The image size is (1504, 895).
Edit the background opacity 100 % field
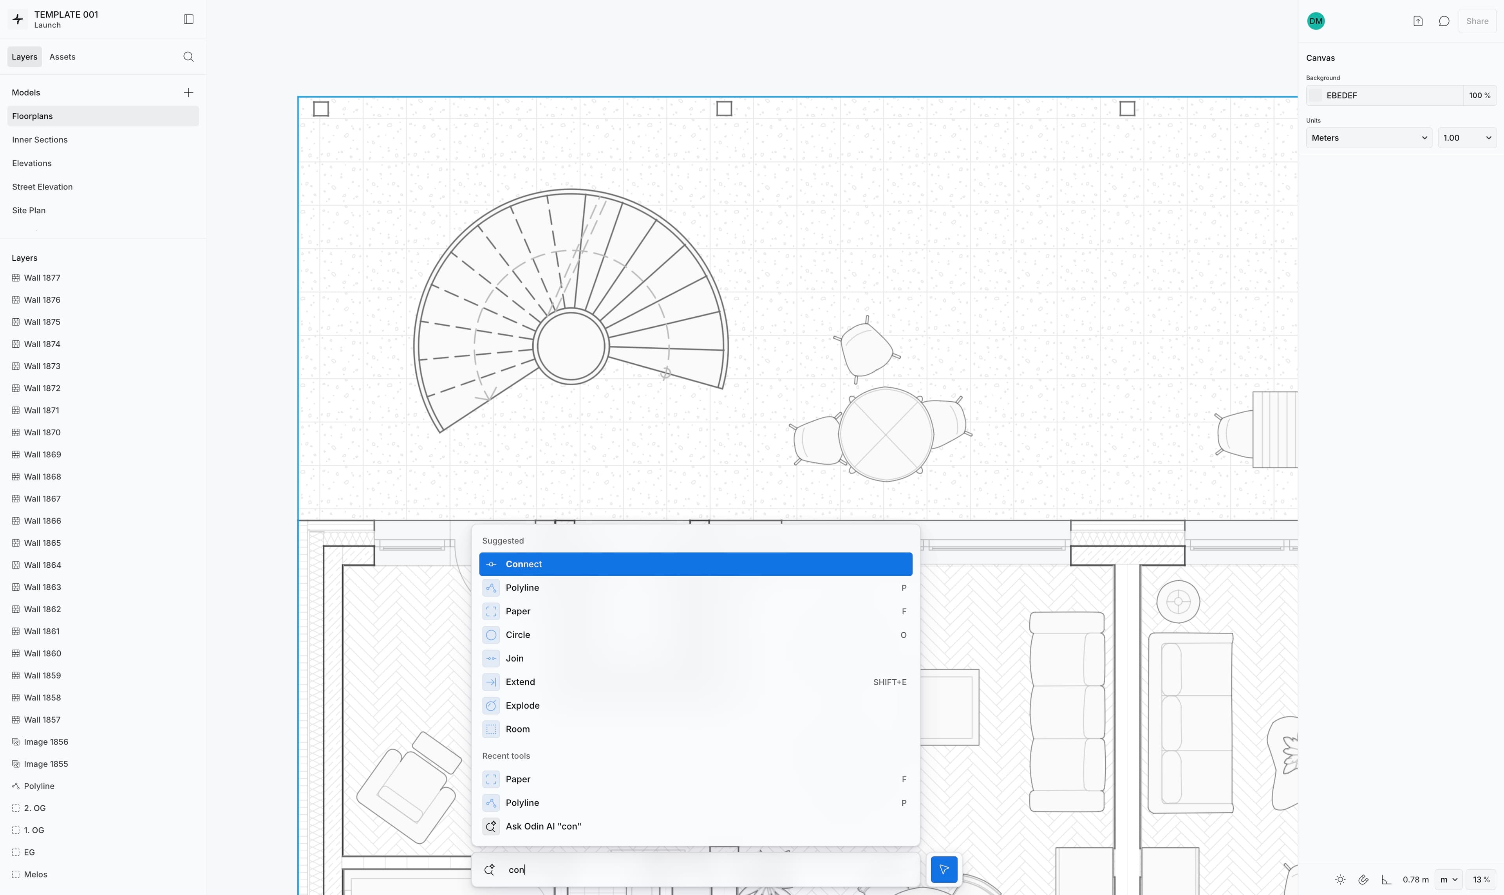pyautogui.click(x=1480, y=95)
